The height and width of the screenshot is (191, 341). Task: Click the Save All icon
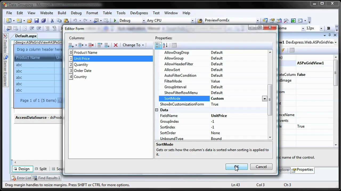click(x=43, y=20)
